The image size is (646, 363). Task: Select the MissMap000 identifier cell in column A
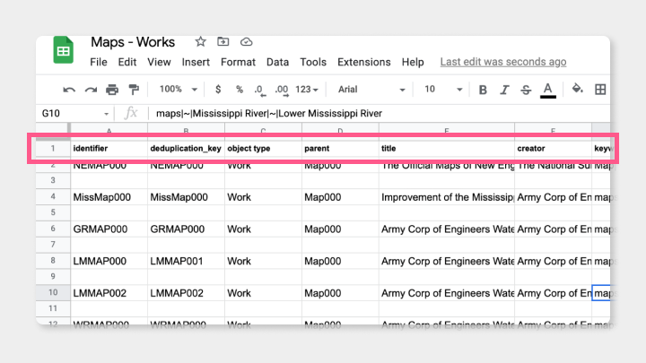[x=109, y=197]
